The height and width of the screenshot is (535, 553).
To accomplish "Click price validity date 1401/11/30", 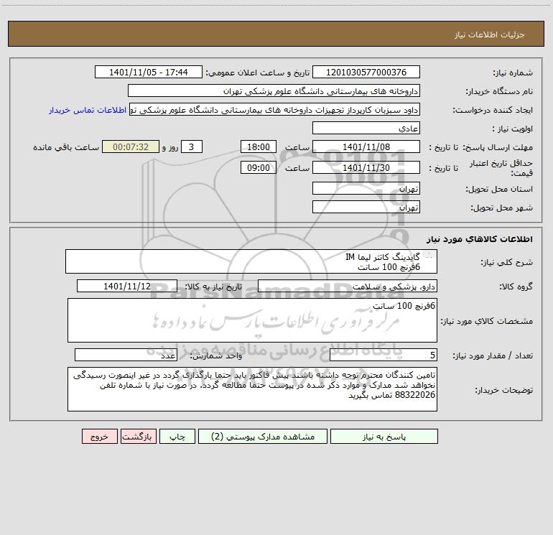I will [x=366, y=167].
